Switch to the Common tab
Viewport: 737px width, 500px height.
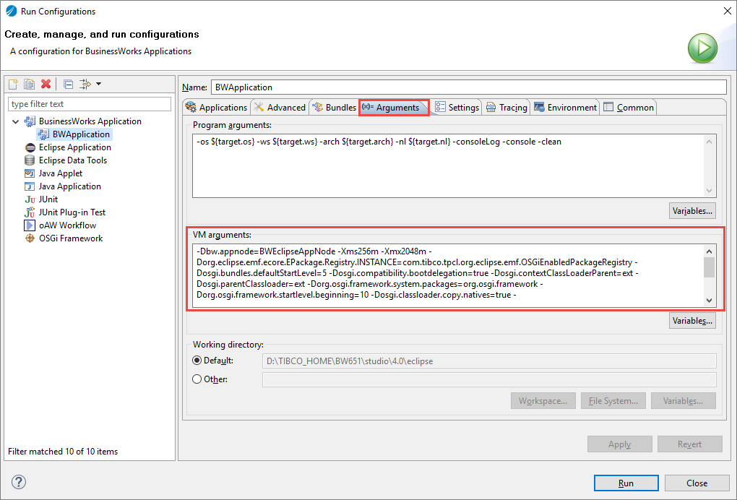(629, 108)
